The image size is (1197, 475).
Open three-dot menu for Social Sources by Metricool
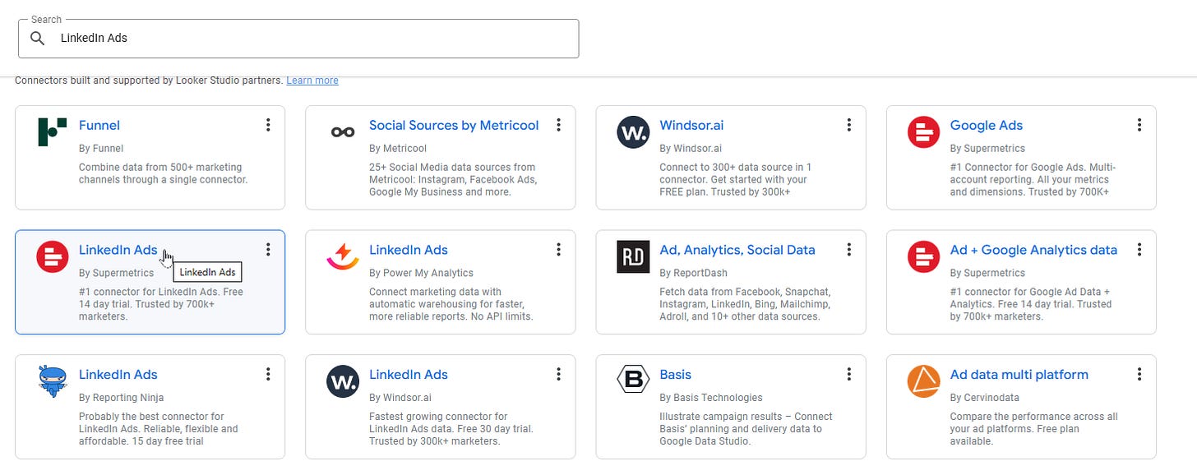click(558, 125)
